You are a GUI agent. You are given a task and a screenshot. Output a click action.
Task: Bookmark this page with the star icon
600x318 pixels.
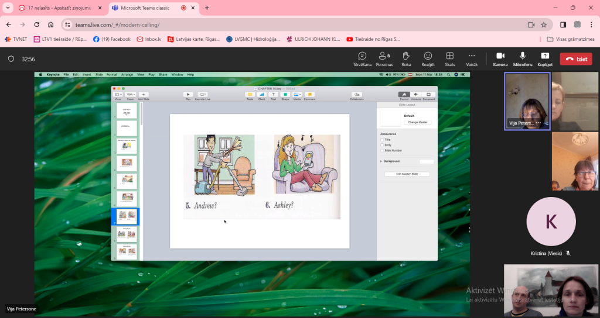pos(544,25)
